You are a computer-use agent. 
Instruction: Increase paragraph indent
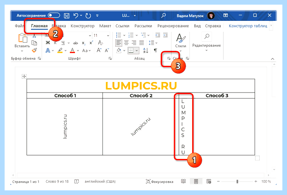point(165,35)
